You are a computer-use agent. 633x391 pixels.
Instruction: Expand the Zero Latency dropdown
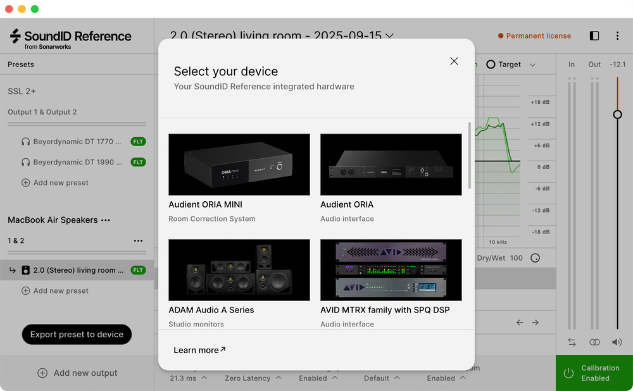click(x=253, y=378)
